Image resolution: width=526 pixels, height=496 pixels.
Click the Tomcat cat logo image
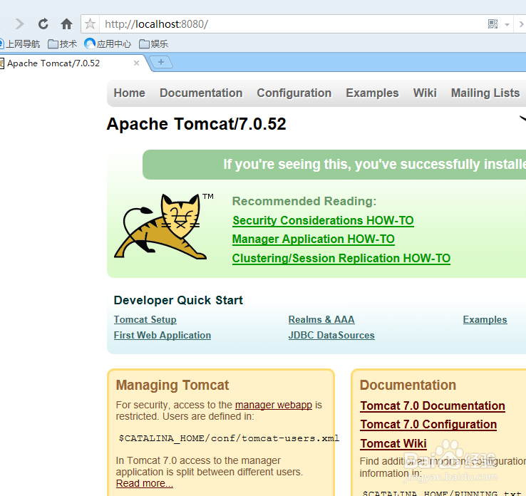point(164,227)
